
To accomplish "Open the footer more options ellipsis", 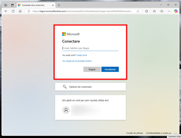I will click(176, 133).
